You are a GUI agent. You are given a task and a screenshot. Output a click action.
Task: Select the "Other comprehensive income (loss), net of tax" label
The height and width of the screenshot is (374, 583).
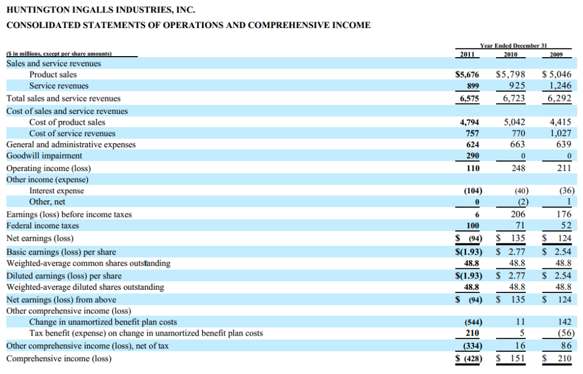[x=87, y=346]
